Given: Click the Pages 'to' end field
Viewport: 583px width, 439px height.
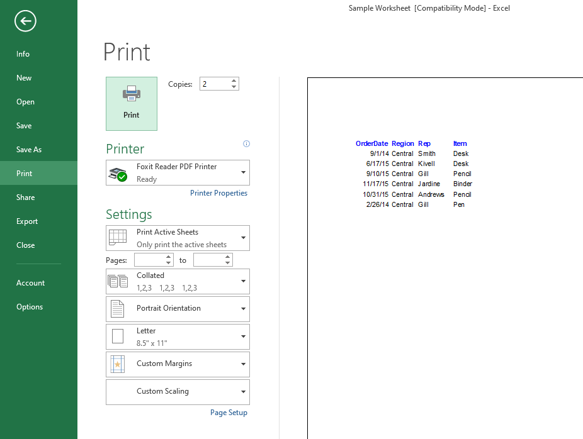Looking at the screenshot, I should point(208,260).
